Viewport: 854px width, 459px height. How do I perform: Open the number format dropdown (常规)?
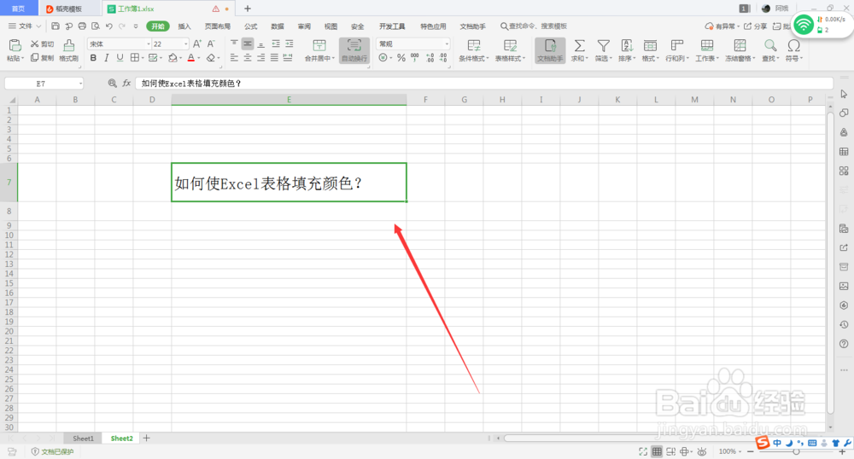[x=447, y=44]
